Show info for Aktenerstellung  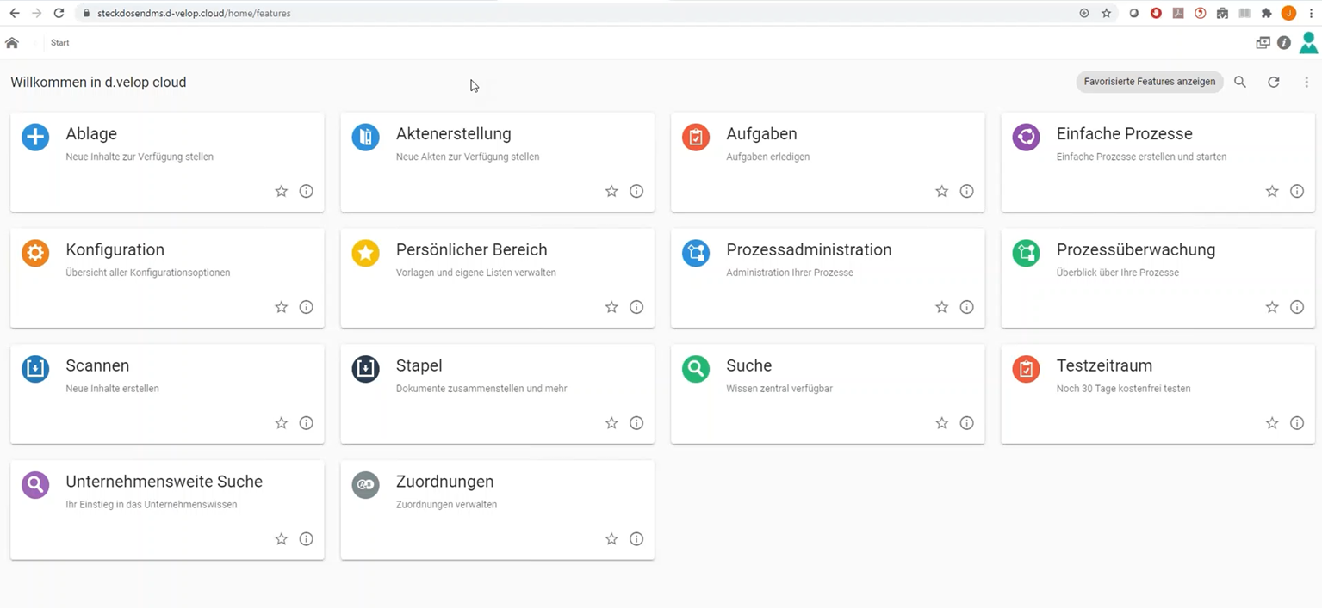(636, 191)
